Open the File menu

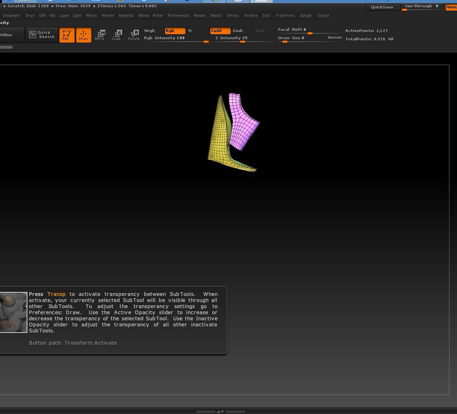[52, 16]
